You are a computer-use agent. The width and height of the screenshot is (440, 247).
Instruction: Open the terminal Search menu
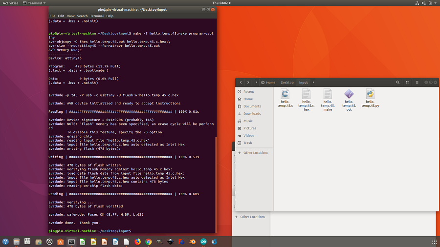tap(82, 16)
